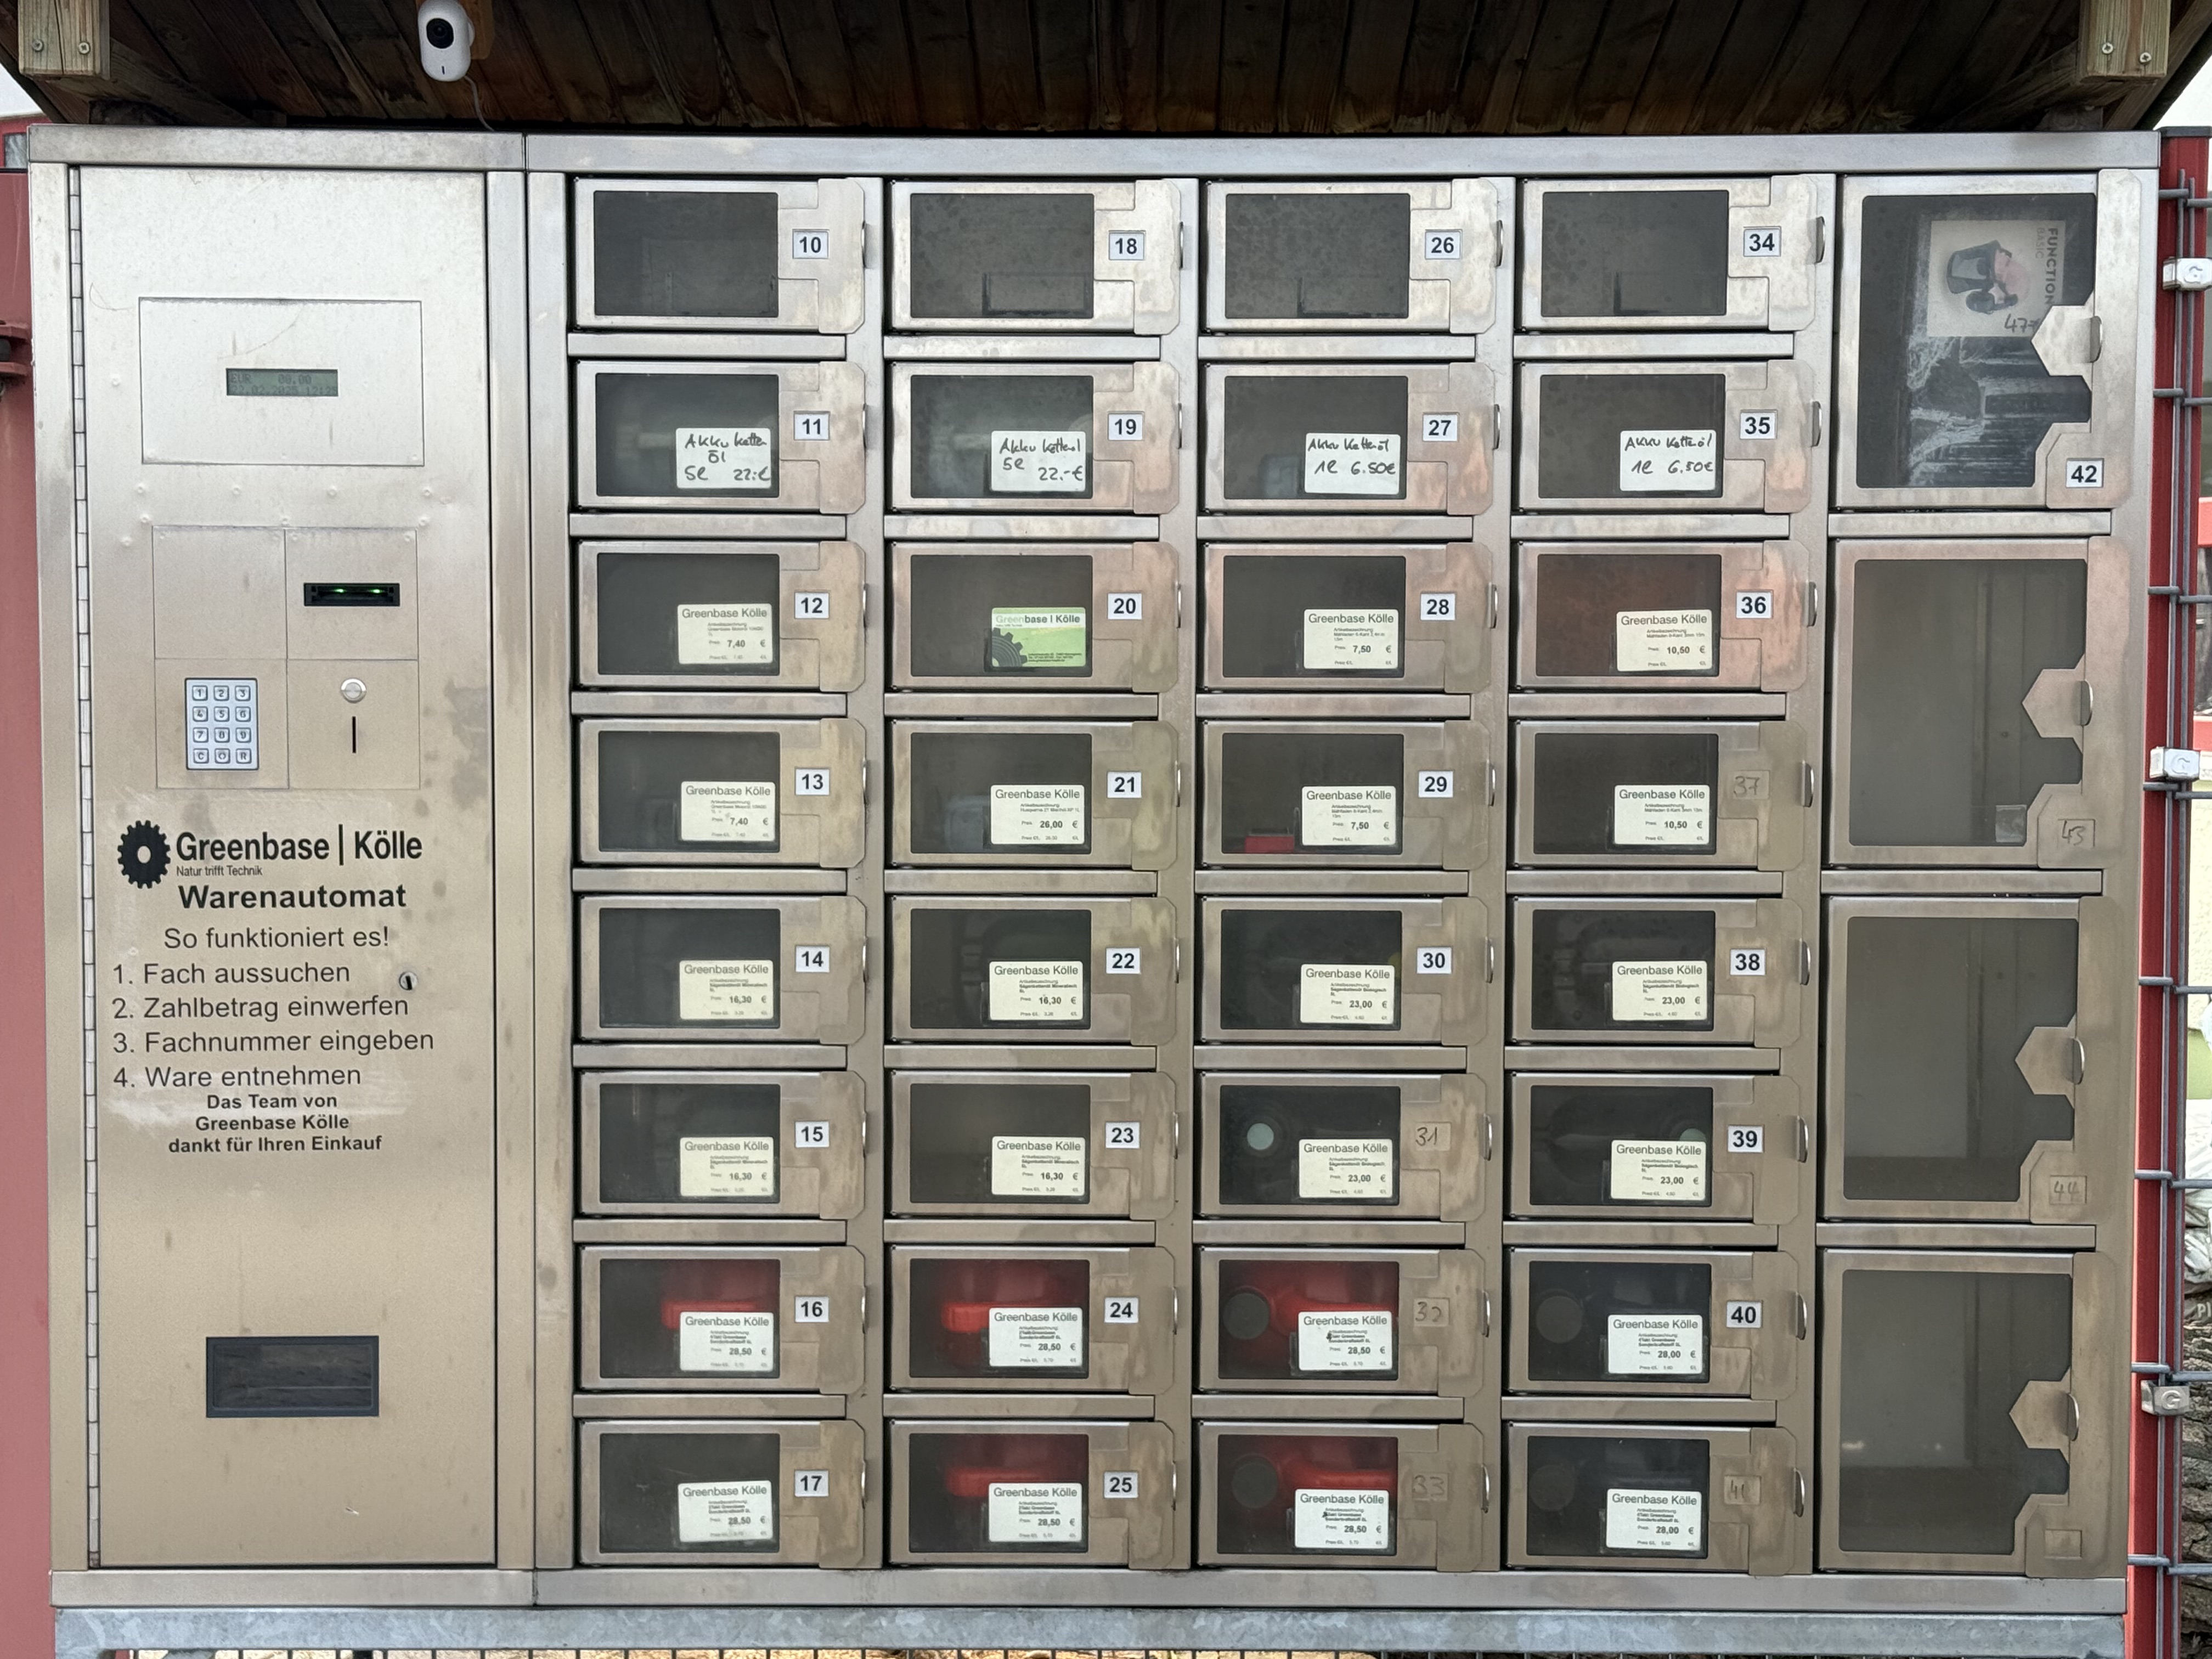Select compartment 16 with red canister

click(x=690, y=1318)
